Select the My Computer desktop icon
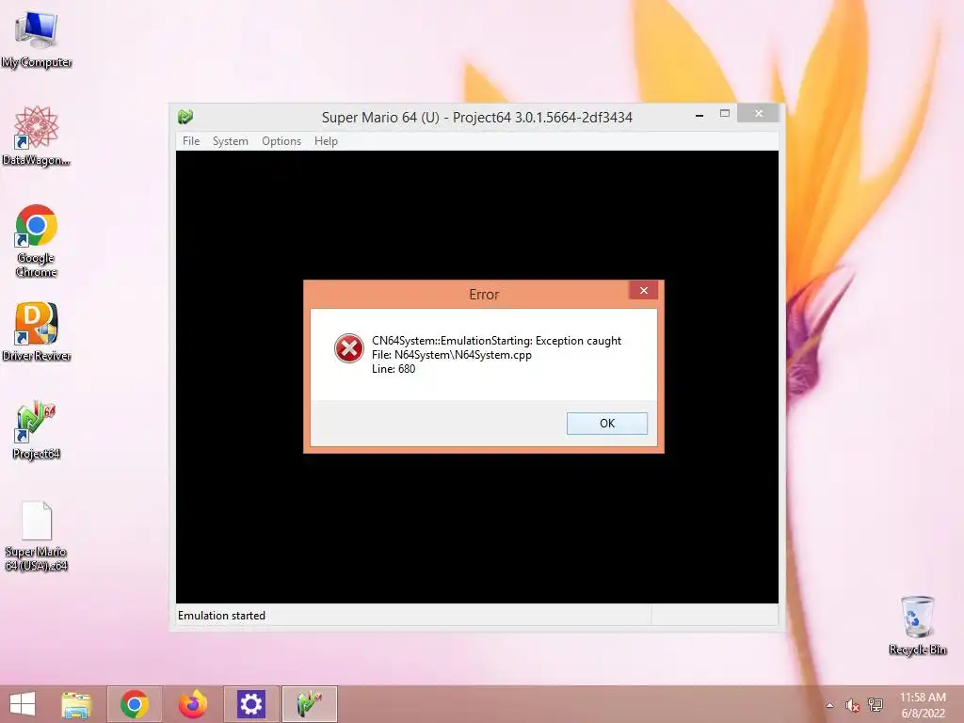This screenshot has height=723, width=964. [x=37, y=40]
